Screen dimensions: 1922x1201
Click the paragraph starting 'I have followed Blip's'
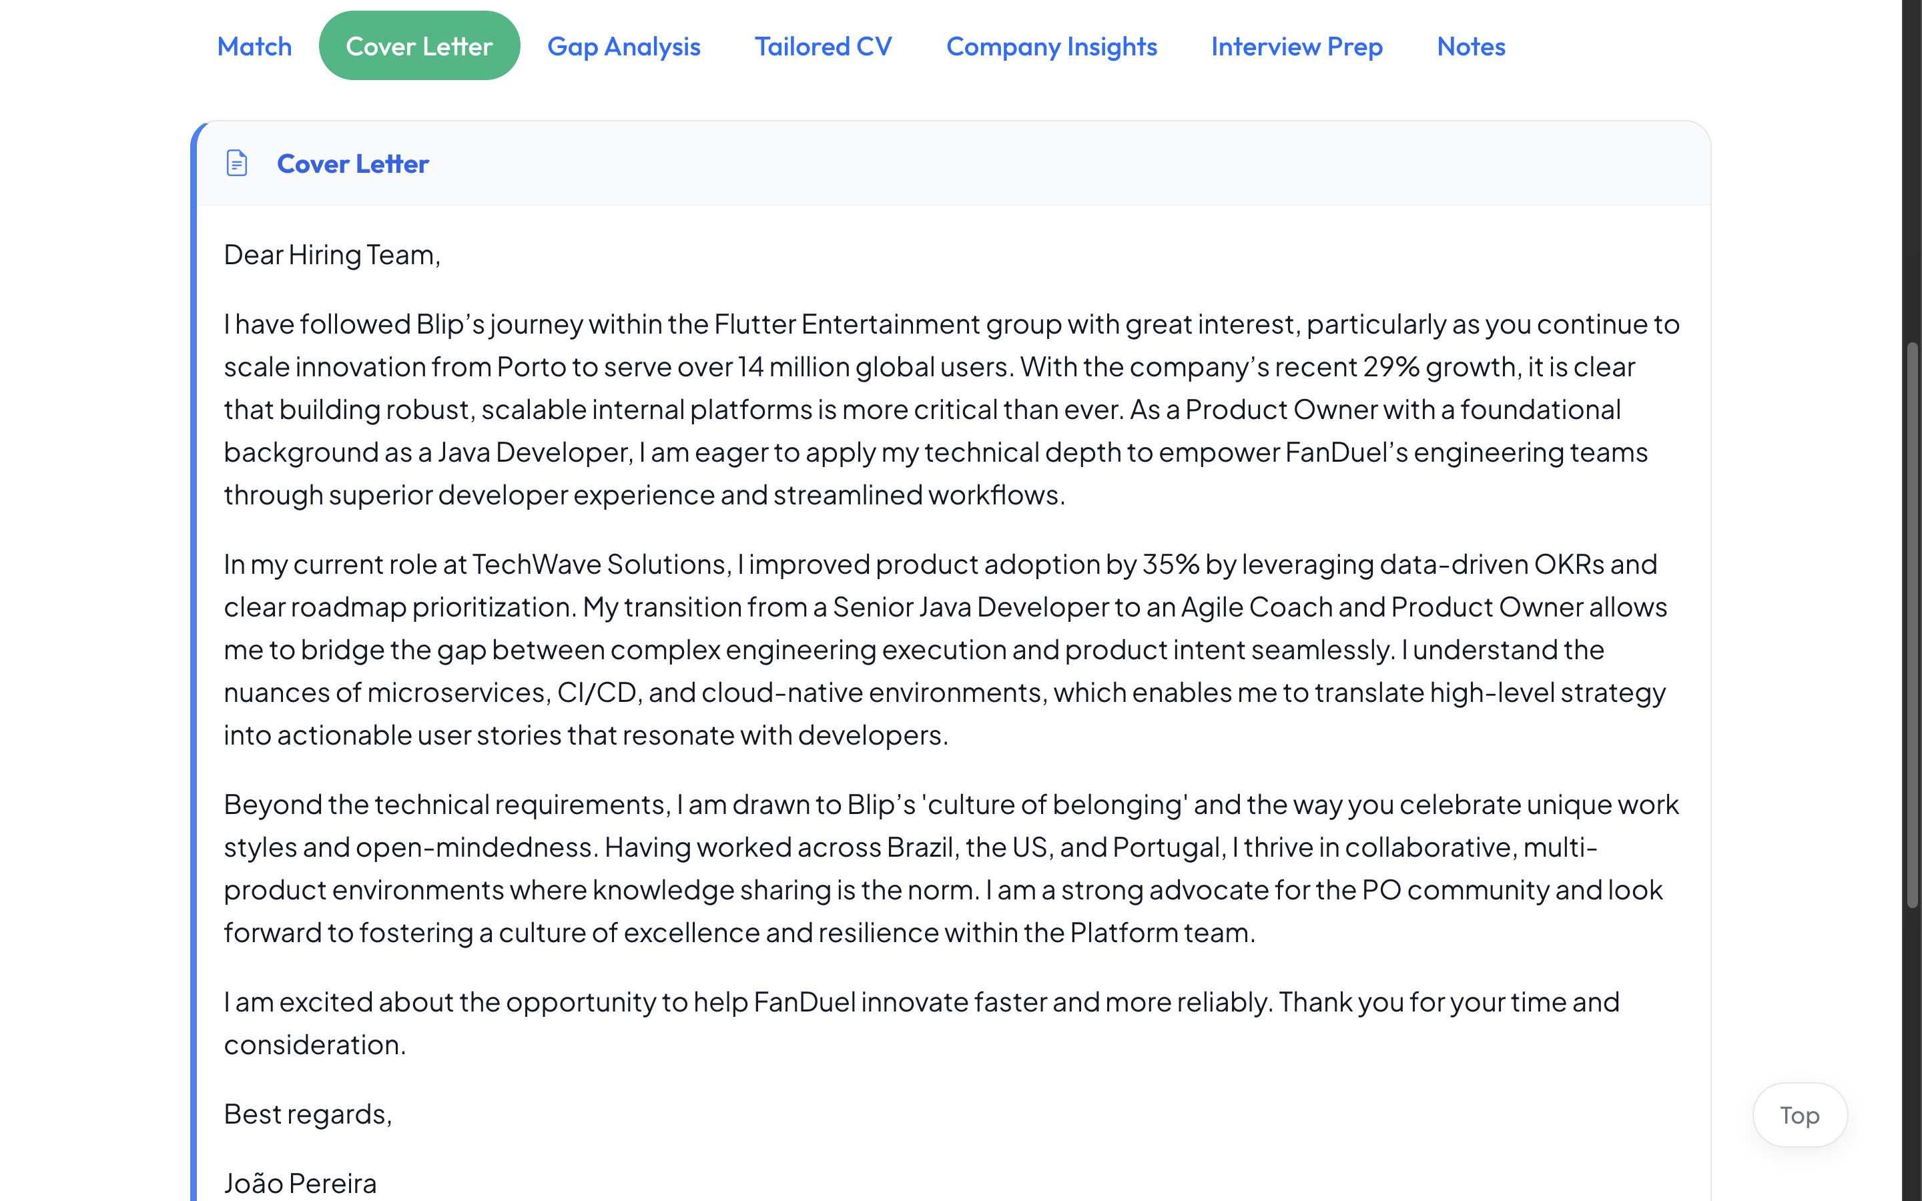pyautogui.click(x=952, y=409)
